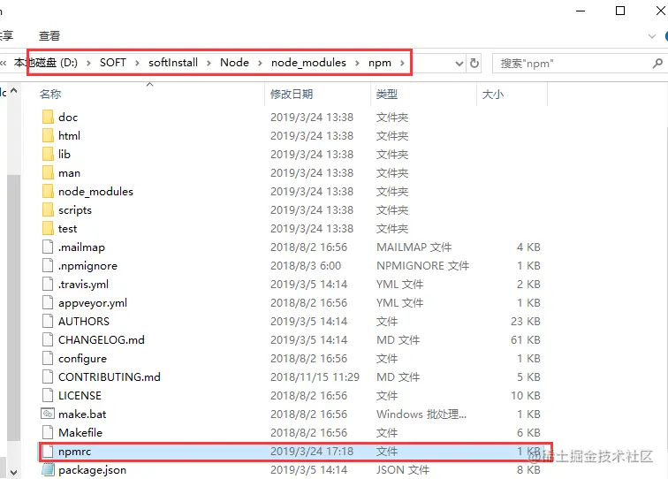The image size is (668, 479).
Task: Go to SOFT in the address path
Action: click(x=113, y=63)
